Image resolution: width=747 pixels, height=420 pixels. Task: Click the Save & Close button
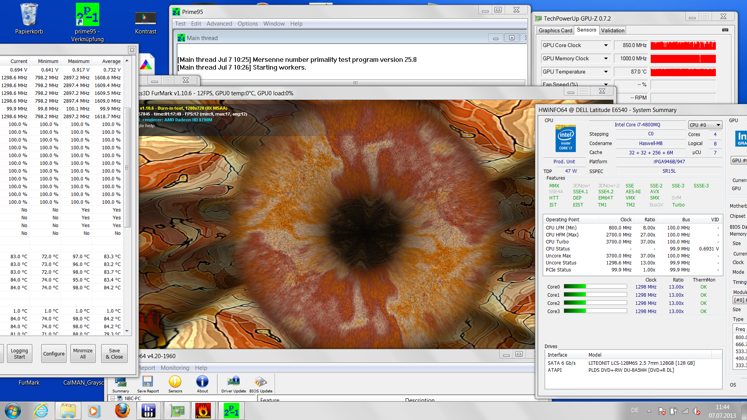tap(114, 353)
